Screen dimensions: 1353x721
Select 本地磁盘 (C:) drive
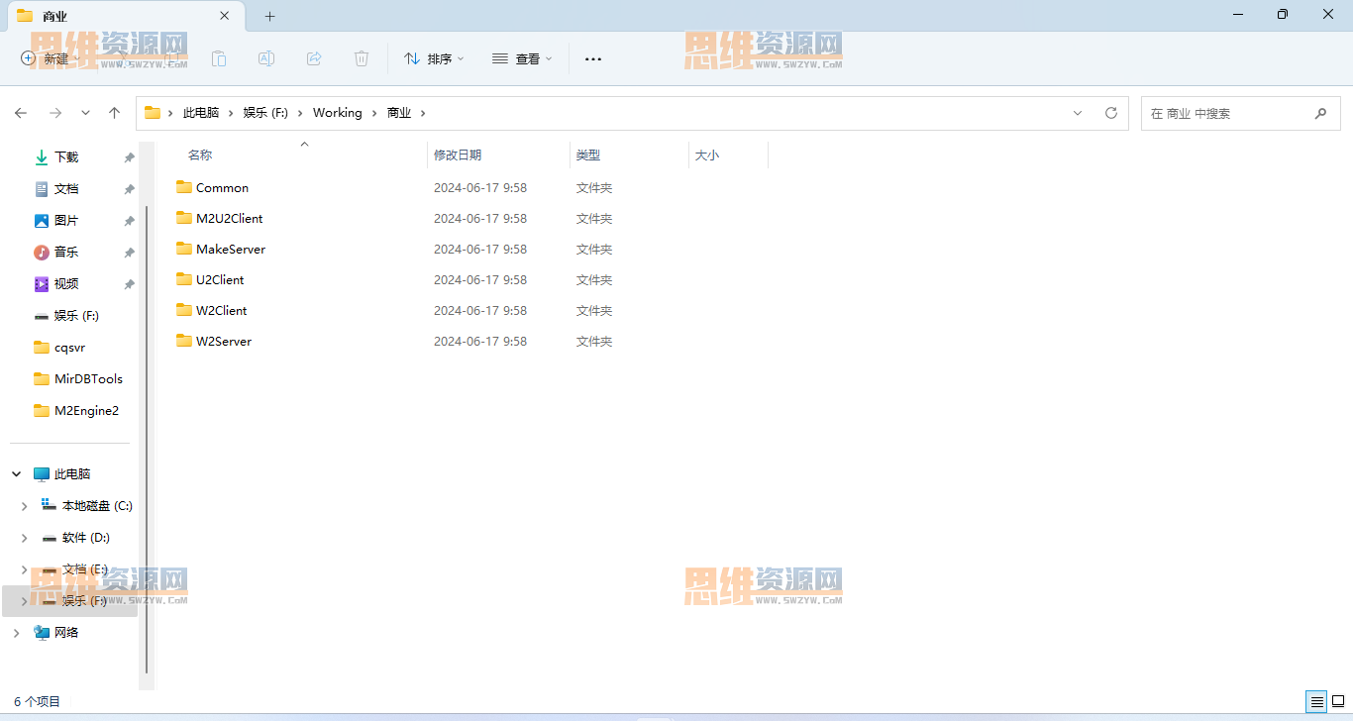click(97, 506)
